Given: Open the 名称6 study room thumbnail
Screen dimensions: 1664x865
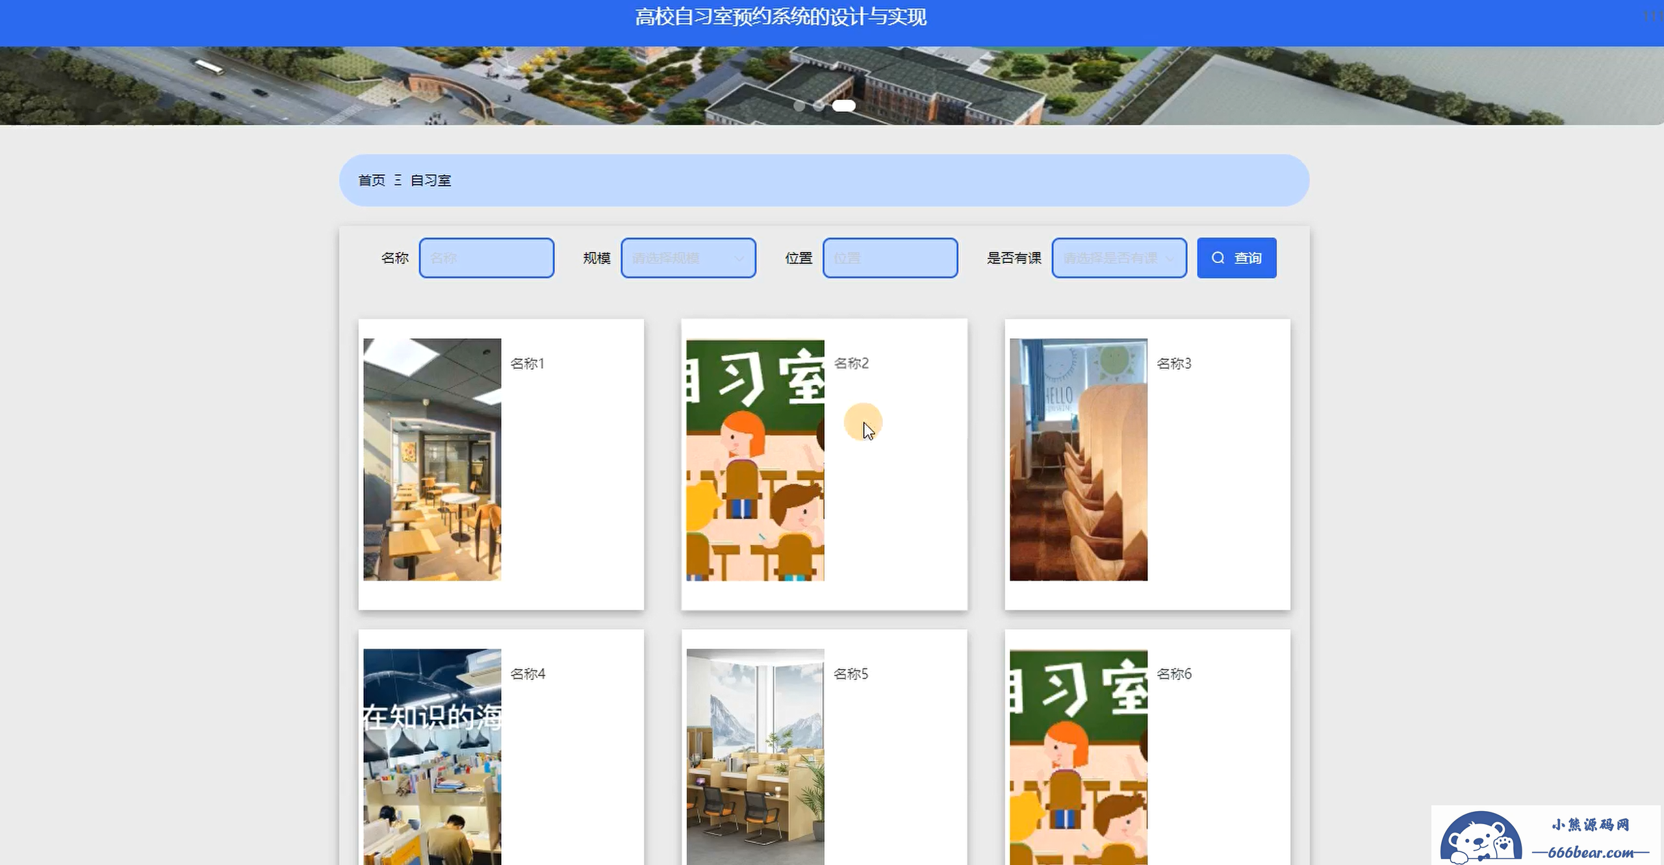Looking at the screenshot, I should [x=1079, y=757].
